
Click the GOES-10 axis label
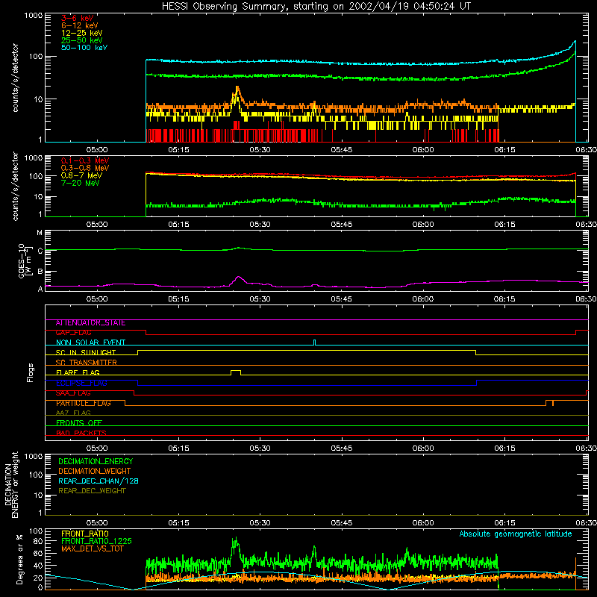[24, 260]
